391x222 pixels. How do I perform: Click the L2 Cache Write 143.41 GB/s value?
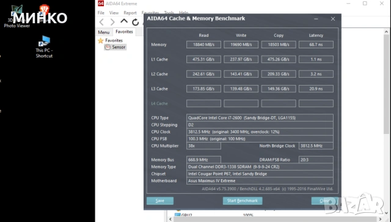pyautogui.click(x=241, y=74)
